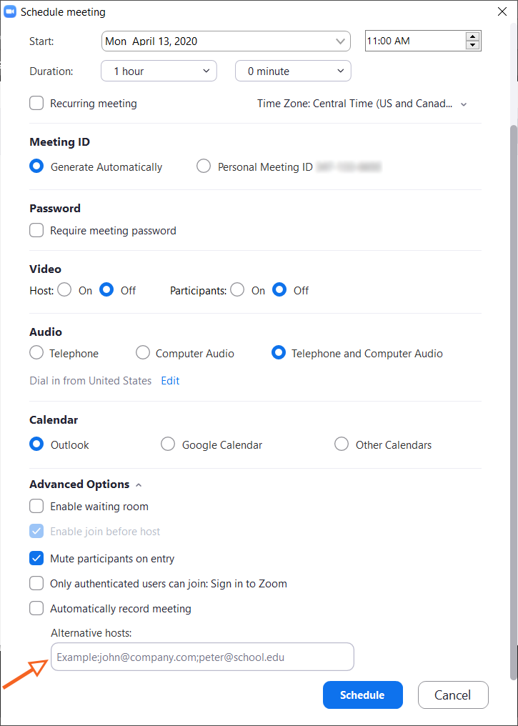The height and width of the screenshot is (726, 518).
Task: Uncheck Mute participants on entry
Action: click(x=36, y=558)
